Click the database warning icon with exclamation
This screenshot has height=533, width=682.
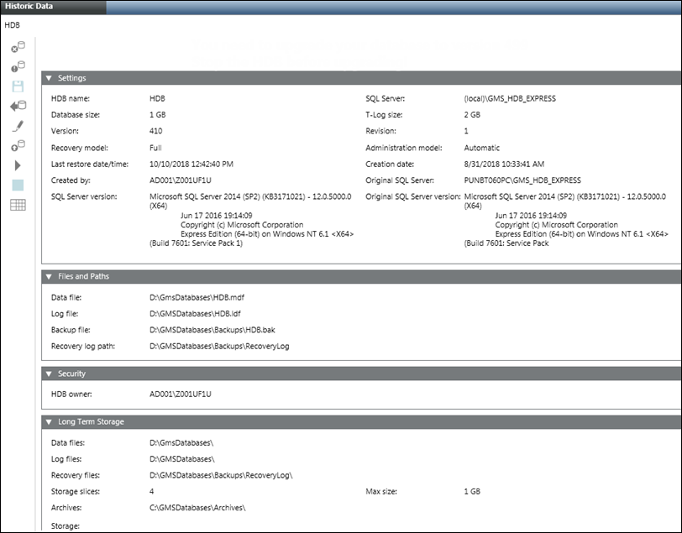click(18, 66)
